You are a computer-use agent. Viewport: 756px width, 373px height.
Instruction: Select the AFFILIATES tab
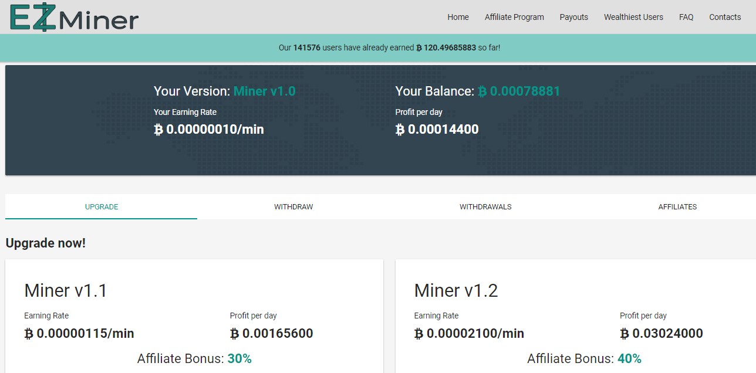pyautogui.click(x=677, y=206)
